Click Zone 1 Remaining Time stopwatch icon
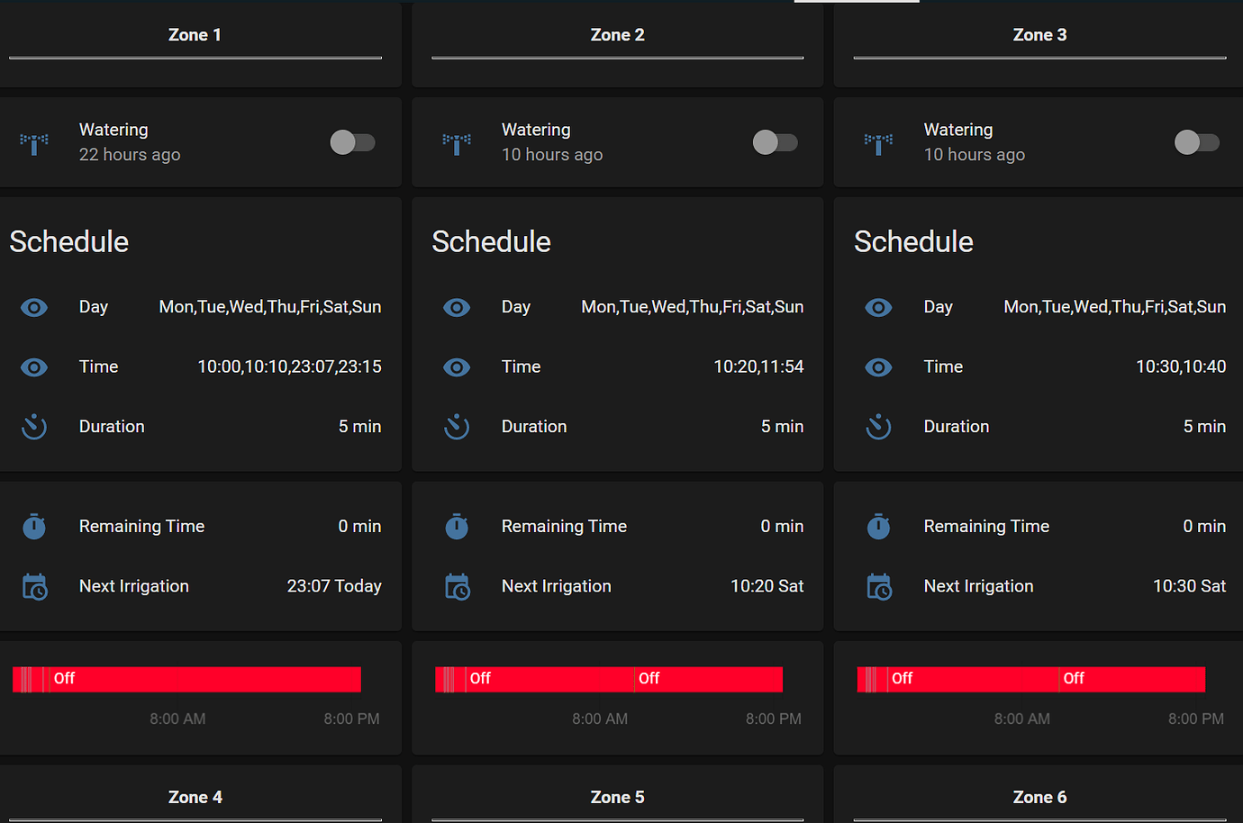 click(x=34, y=527)
